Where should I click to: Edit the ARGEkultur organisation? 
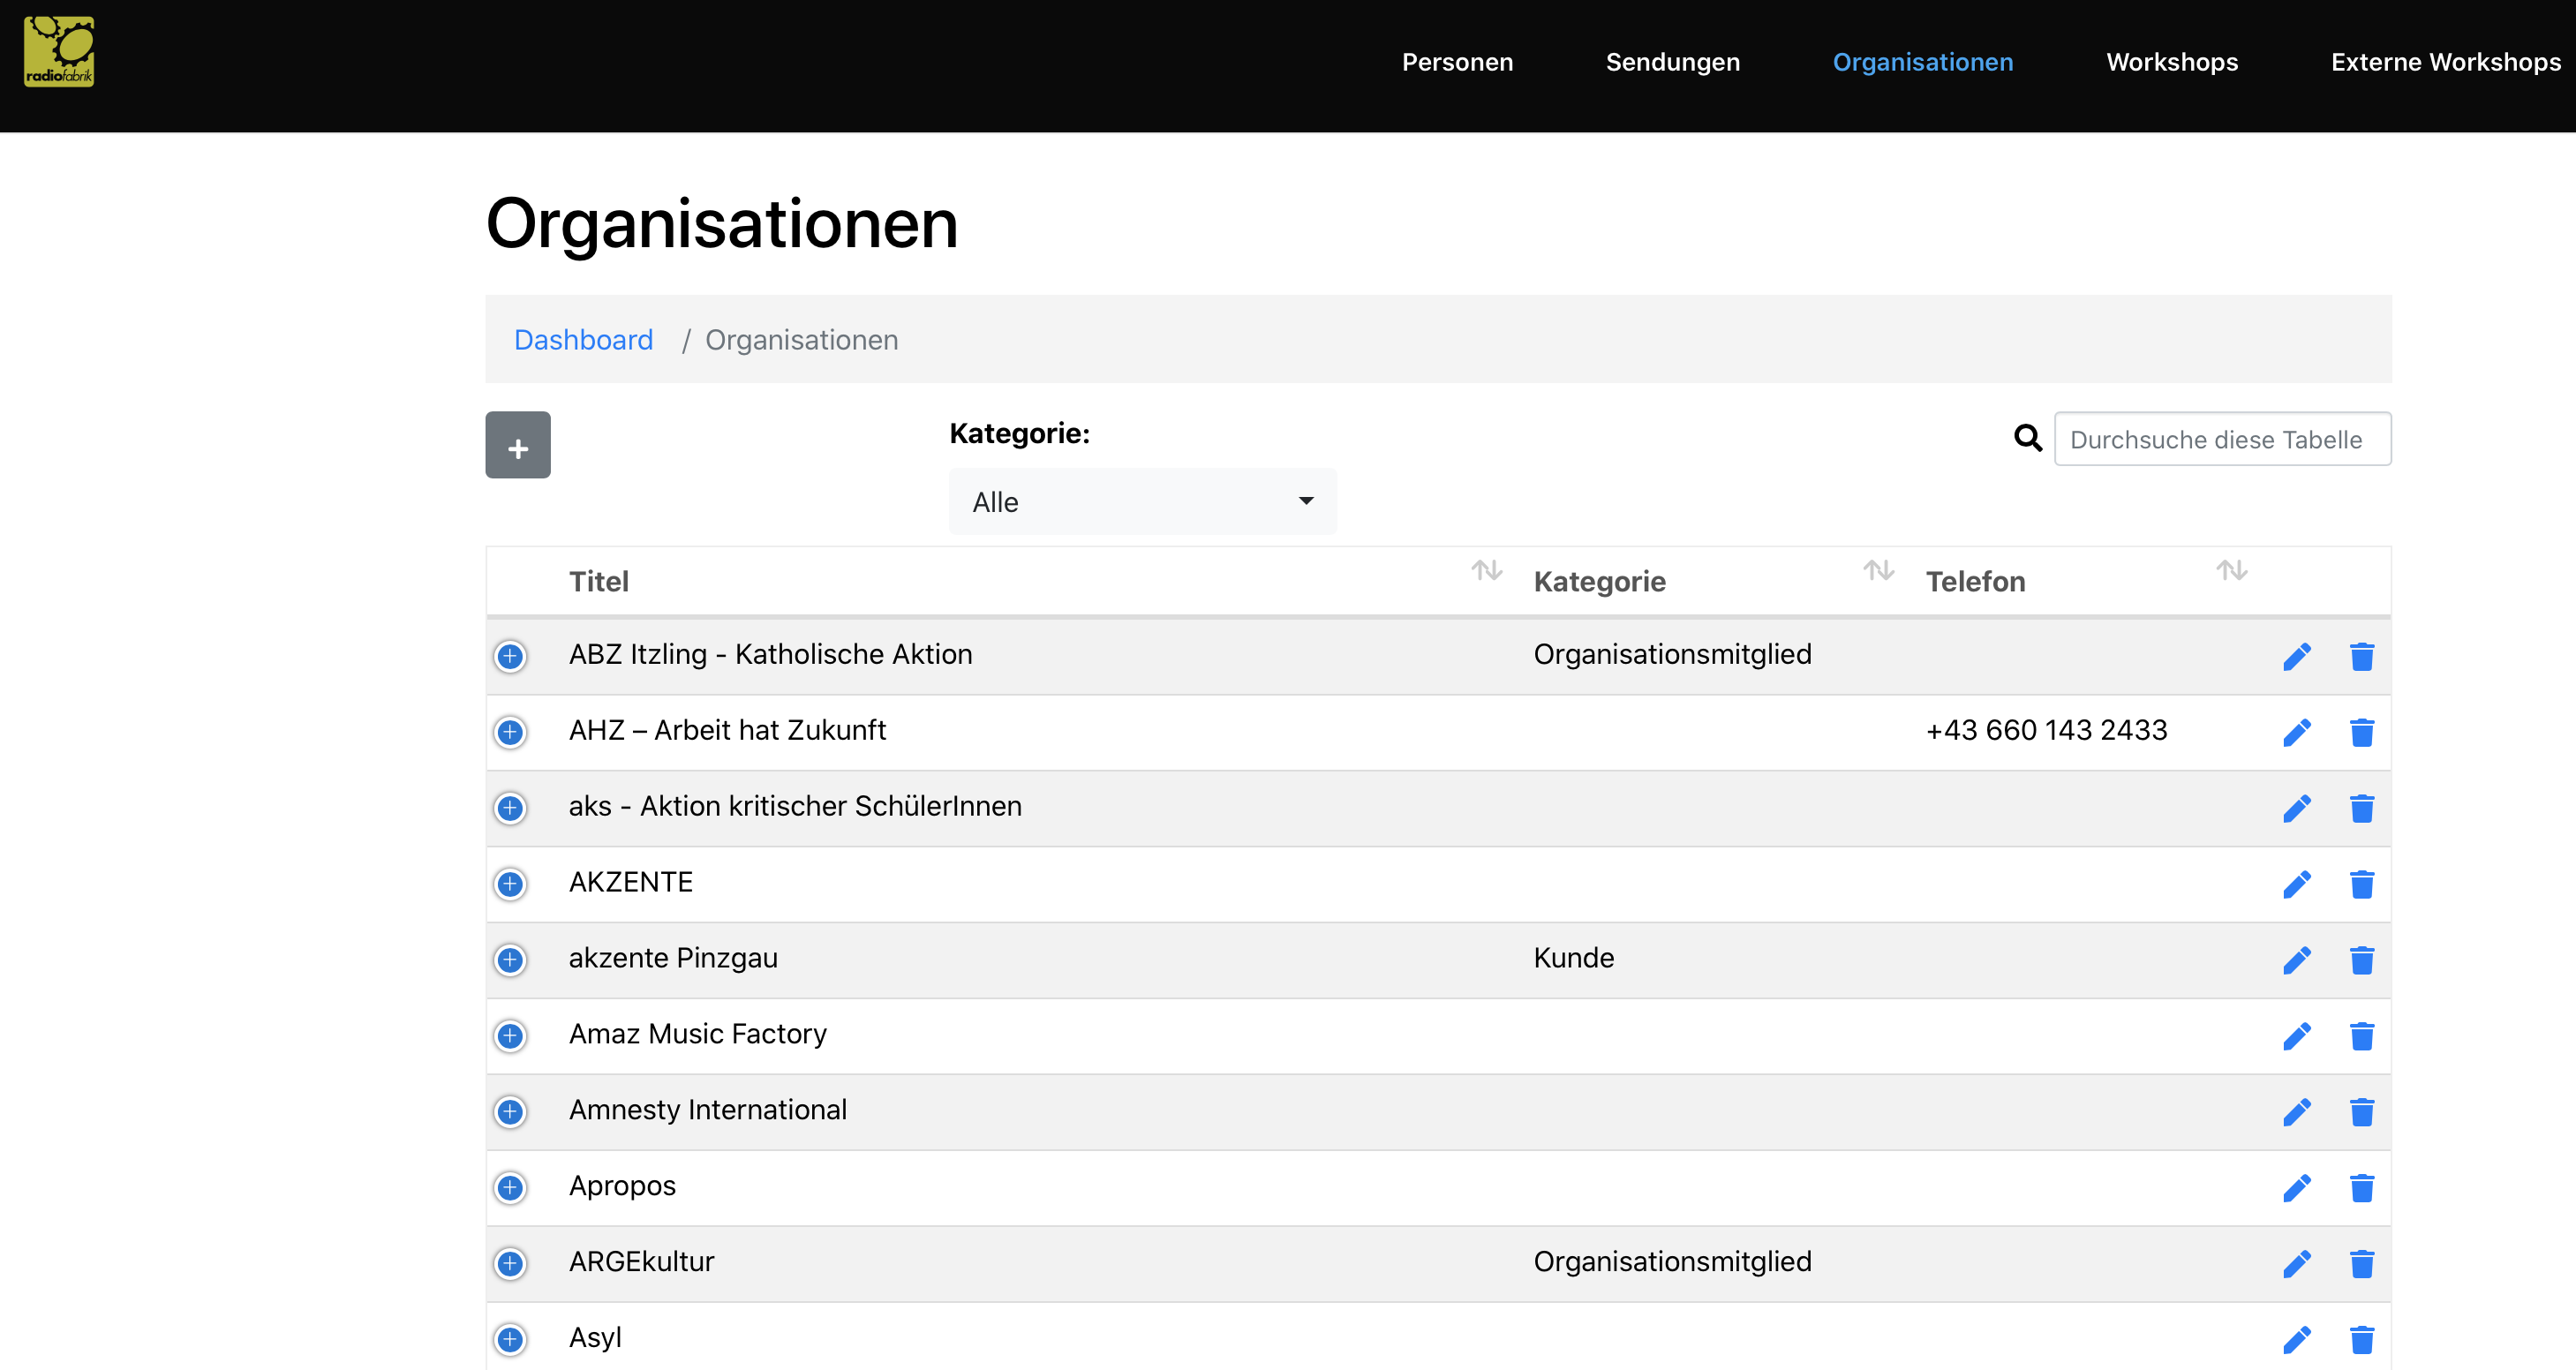tap(2297, 1264)
